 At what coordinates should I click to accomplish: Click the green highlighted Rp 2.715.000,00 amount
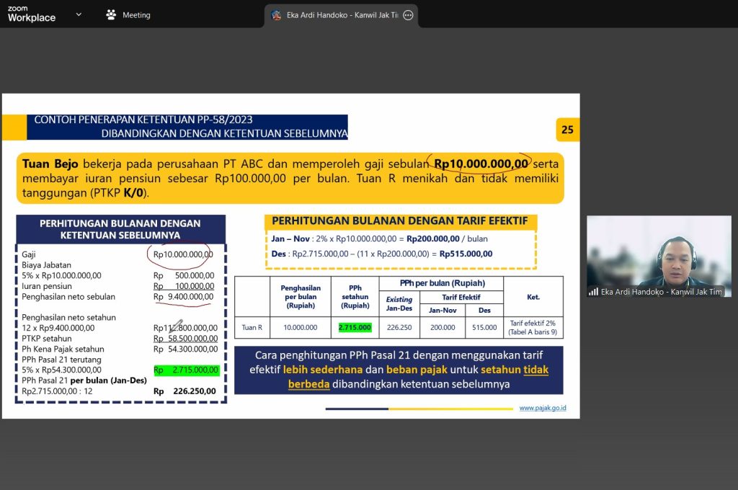pos(184,370)
